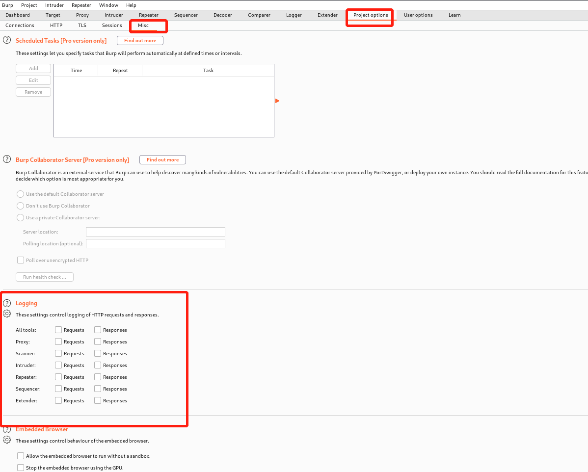Switch to the Learn tab
The height and width of the screenshot is (472, 588).
point(454,15)
